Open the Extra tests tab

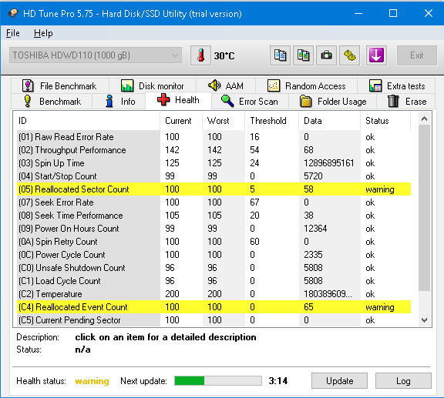click(x=396, y=85)
